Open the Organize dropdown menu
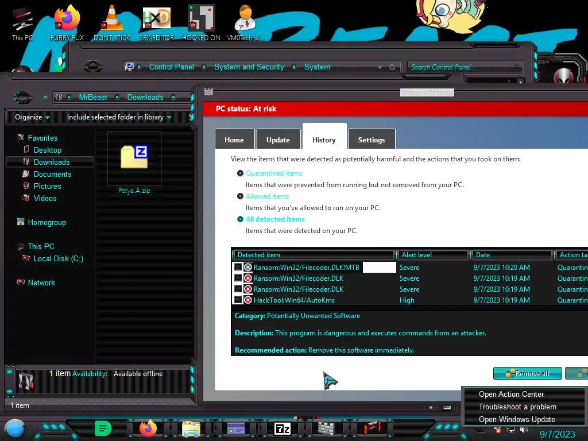This screenshot has width=588, height=441. click(32, 117)
